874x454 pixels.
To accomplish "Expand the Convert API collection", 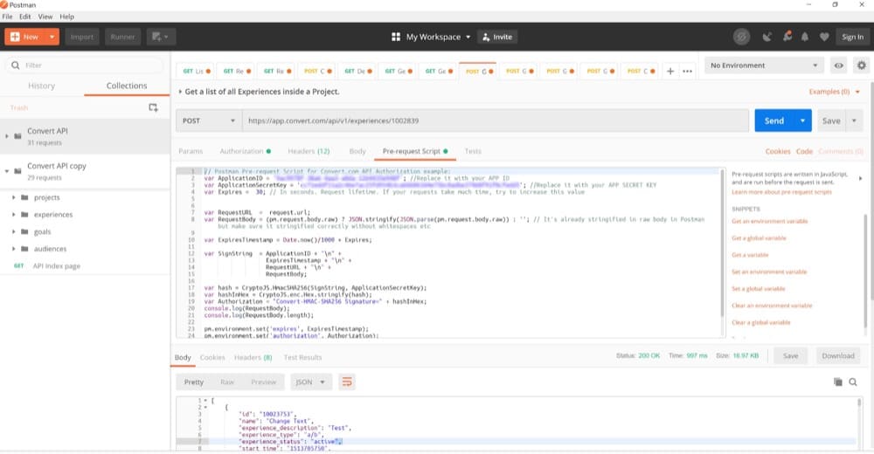I will (x=7, y=136).
